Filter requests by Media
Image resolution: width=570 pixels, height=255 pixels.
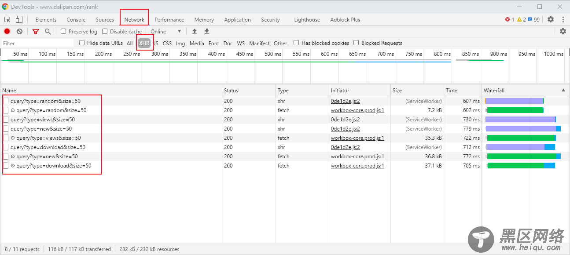point(197,43)
